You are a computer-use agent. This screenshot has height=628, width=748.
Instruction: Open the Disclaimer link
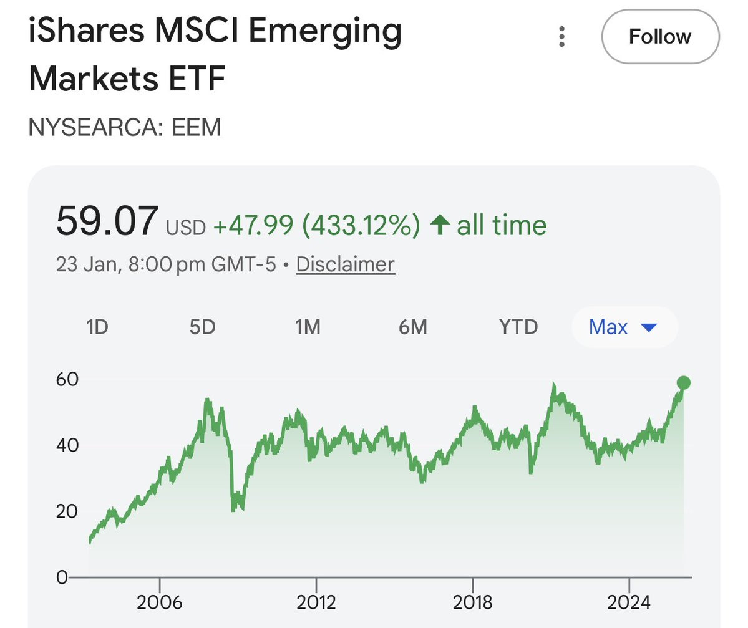tap(346, 264)
